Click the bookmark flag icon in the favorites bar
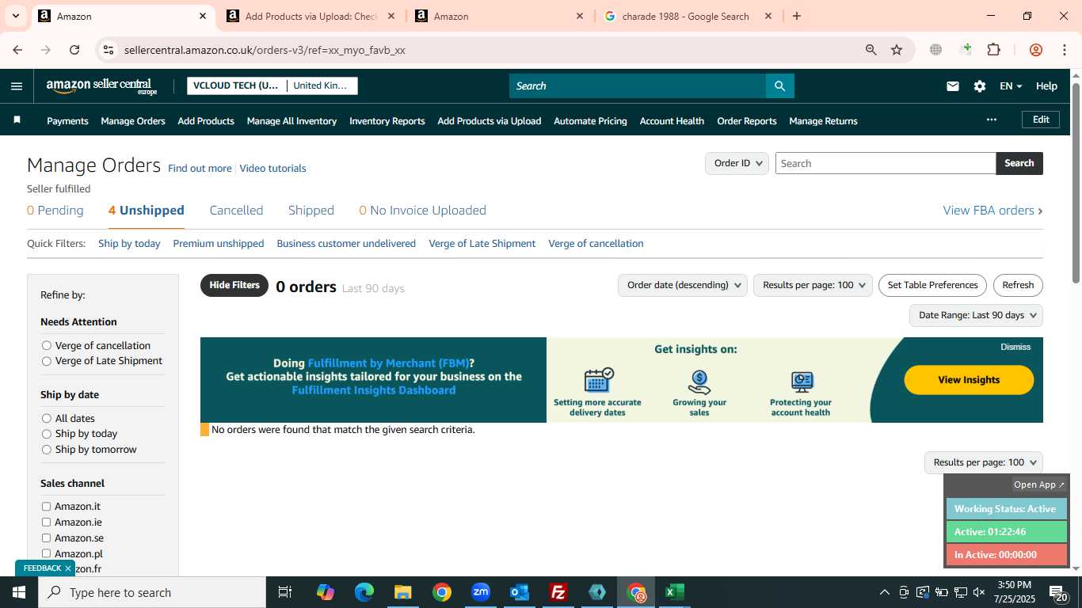Viewport: 1082px width, 608px height. 17,120
